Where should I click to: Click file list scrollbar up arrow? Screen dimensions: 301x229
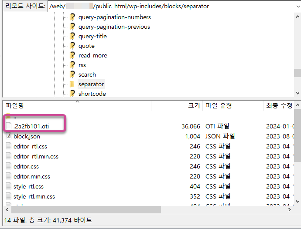(298, 105)
